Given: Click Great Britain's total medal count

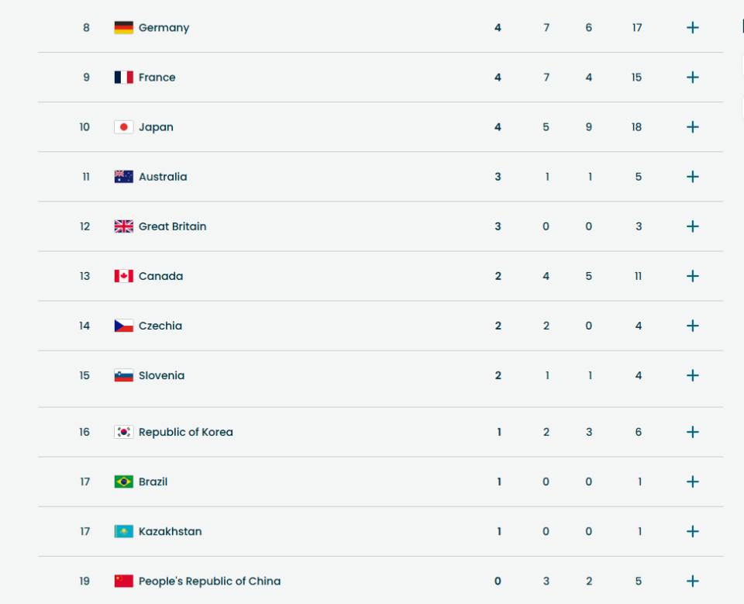Looking at the screenshot, I should (x=638, y=226).
